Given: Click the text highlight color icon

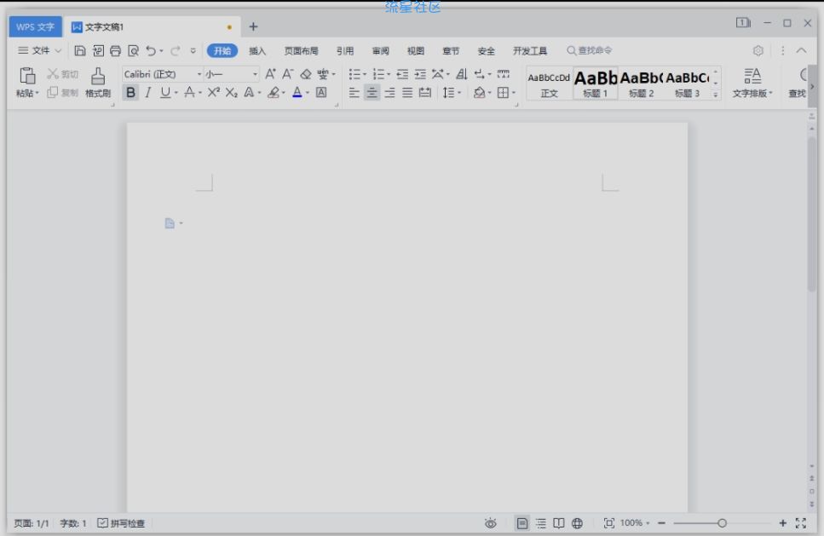Looking at the screenshot, I should click(x=274, y=93).
